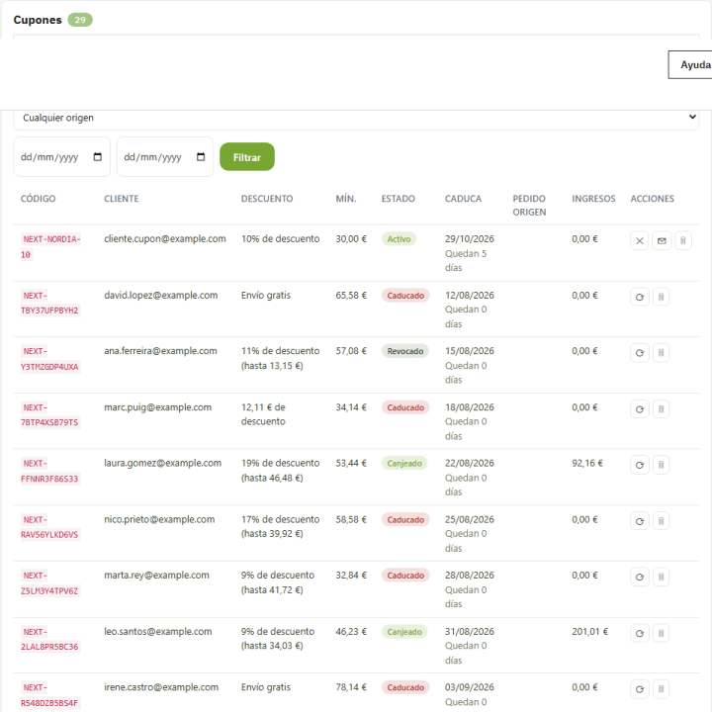The height and width of the screenshot is (712, 712).
Task: Click the Revocado status badge
Action: pyautogui.click(x=405, y=351)
